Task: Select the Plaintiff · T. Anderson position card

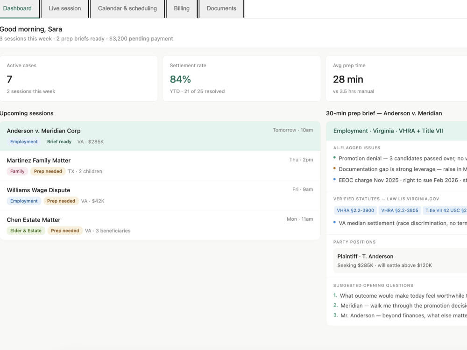Action: (400, 261)
